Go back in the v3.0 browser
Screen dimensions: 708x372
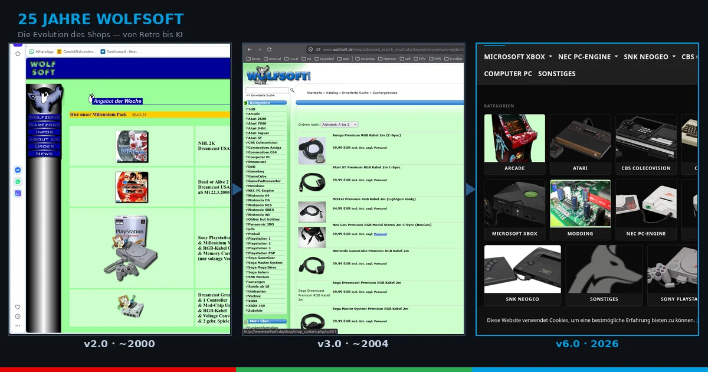pos(250,50)
